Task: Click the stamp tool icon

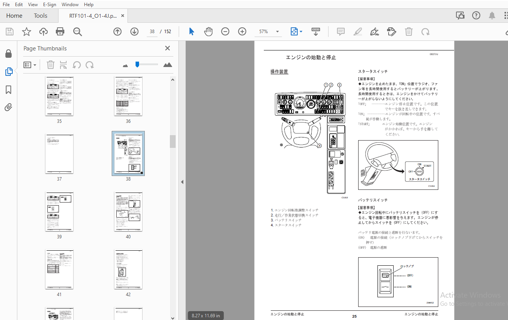Action: coord(391,32)
